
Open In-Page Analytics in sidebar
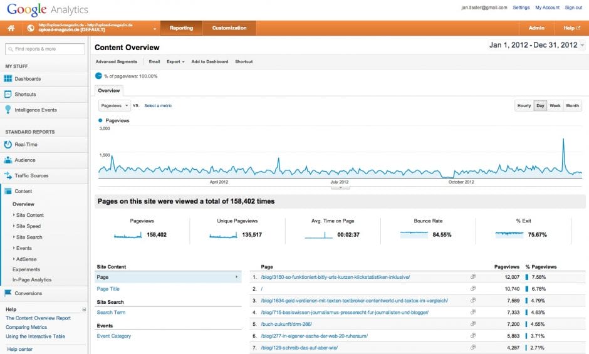(32, 279)
